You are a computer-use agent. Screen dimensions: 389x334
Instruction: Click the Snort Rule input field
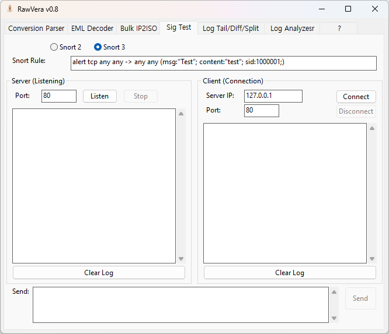[224, 63]
